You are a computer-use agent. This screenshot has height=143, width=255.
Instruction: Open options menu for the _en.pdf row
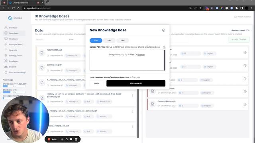[x=133, y=127]
